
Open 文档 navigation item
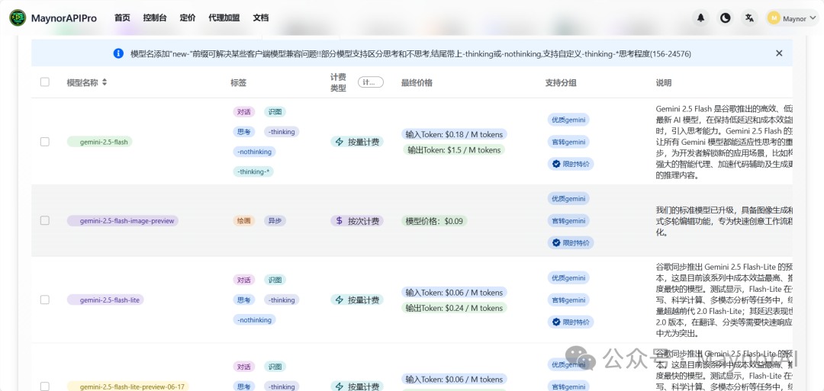261,18
